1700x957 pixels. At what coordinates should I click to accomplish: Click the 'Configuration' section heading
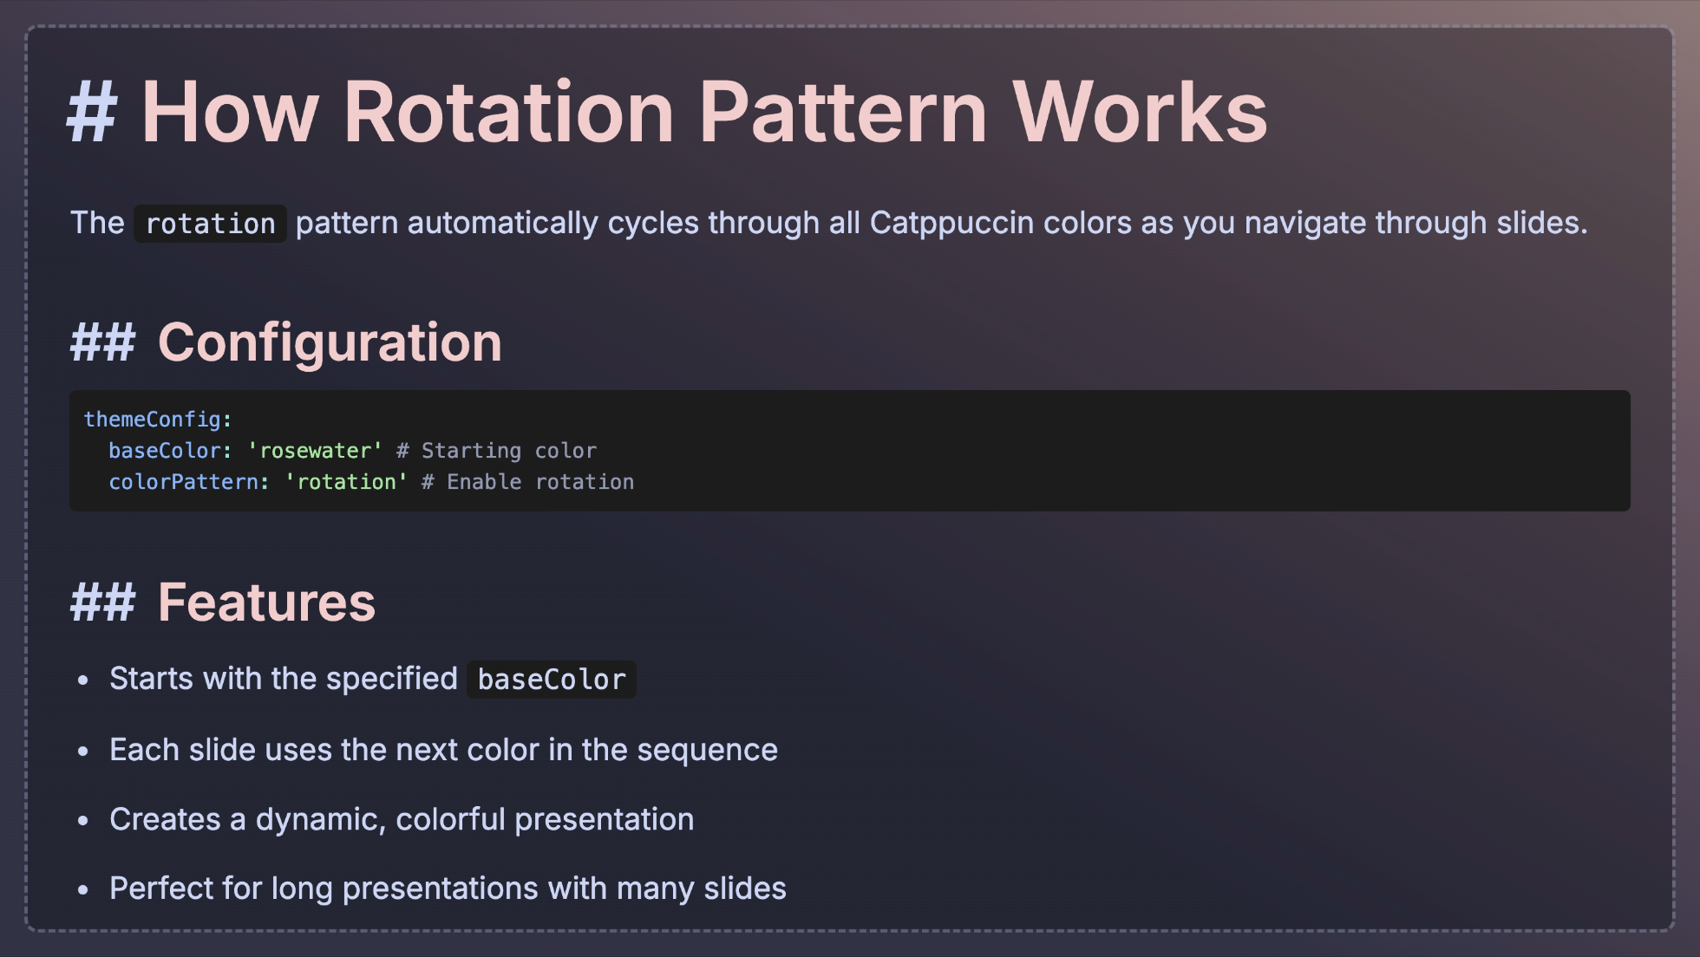coord(330,342)
